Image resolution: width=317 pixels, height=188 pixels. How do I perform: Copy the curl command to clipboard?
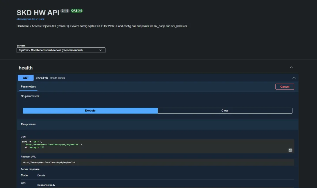coord(290,150)
